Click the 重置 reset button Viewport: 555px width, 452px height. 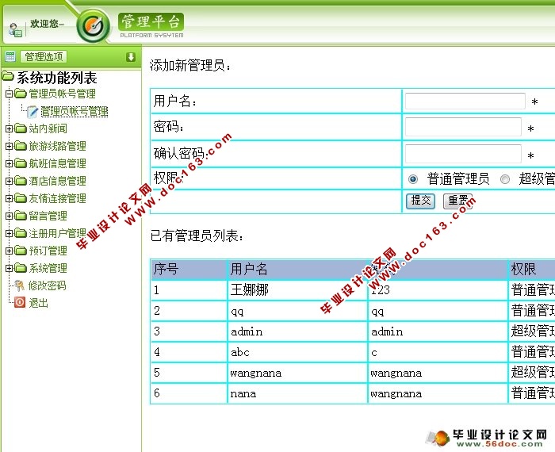click(458, 201)
